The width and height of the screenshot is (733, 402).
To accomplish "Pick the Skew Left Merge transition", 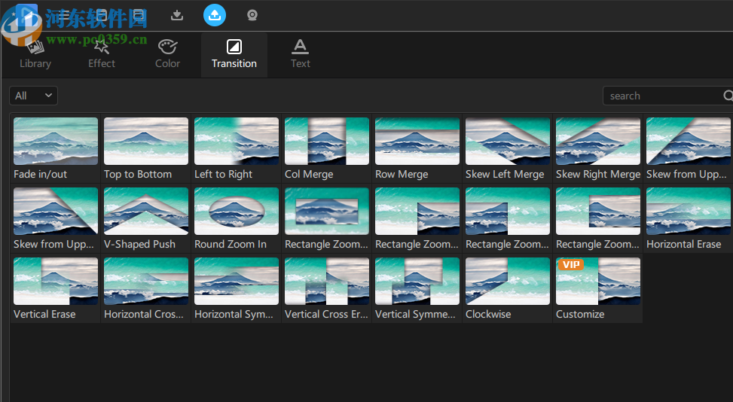I will 508,142.
